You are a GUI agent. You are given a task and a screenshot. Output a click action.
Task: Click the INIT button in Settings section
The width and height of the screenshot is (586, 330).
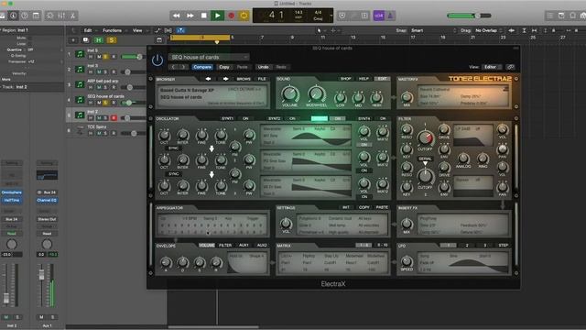[x=346, y=207]
